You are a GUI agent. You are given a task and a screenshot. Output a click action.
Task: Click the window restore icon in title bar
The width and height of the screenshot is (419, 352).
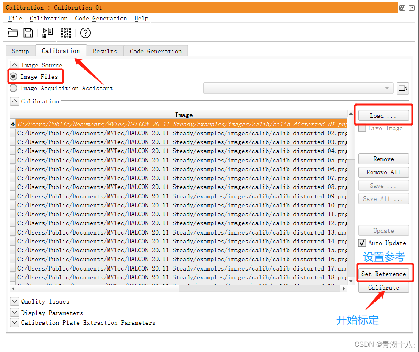click(x=402, y=8)
